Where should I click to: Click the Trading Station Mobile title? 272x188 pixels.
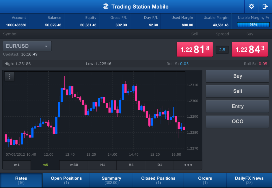140,7
